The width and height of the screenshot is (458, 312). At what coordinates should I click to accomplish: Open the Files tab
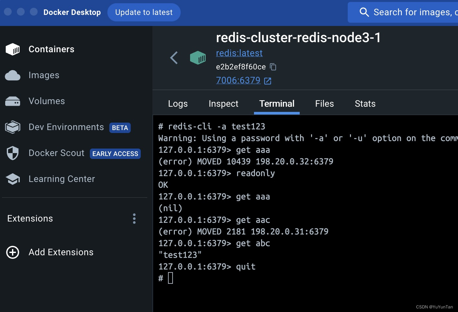324,104
